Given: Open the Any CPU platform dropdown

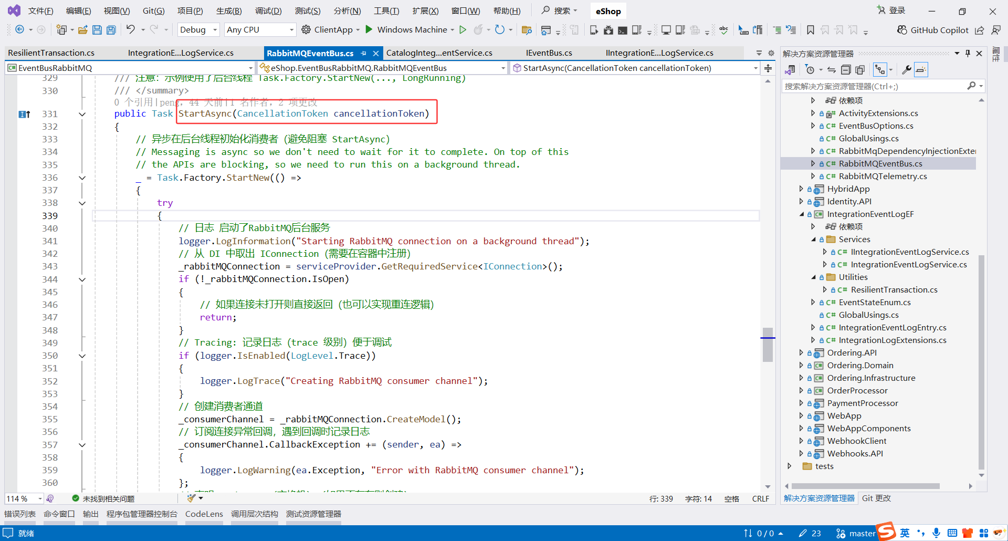Looking at the screenshot, I should (260, 30).
